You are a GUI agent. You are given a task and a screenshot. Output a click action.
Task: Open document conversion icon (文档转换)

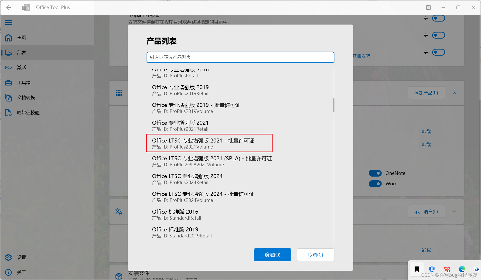(9, 98)
